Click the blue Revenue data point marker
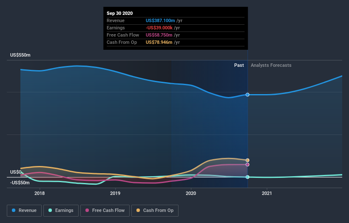The height and width of the screenshot is (223, 349). coord(247,94)
